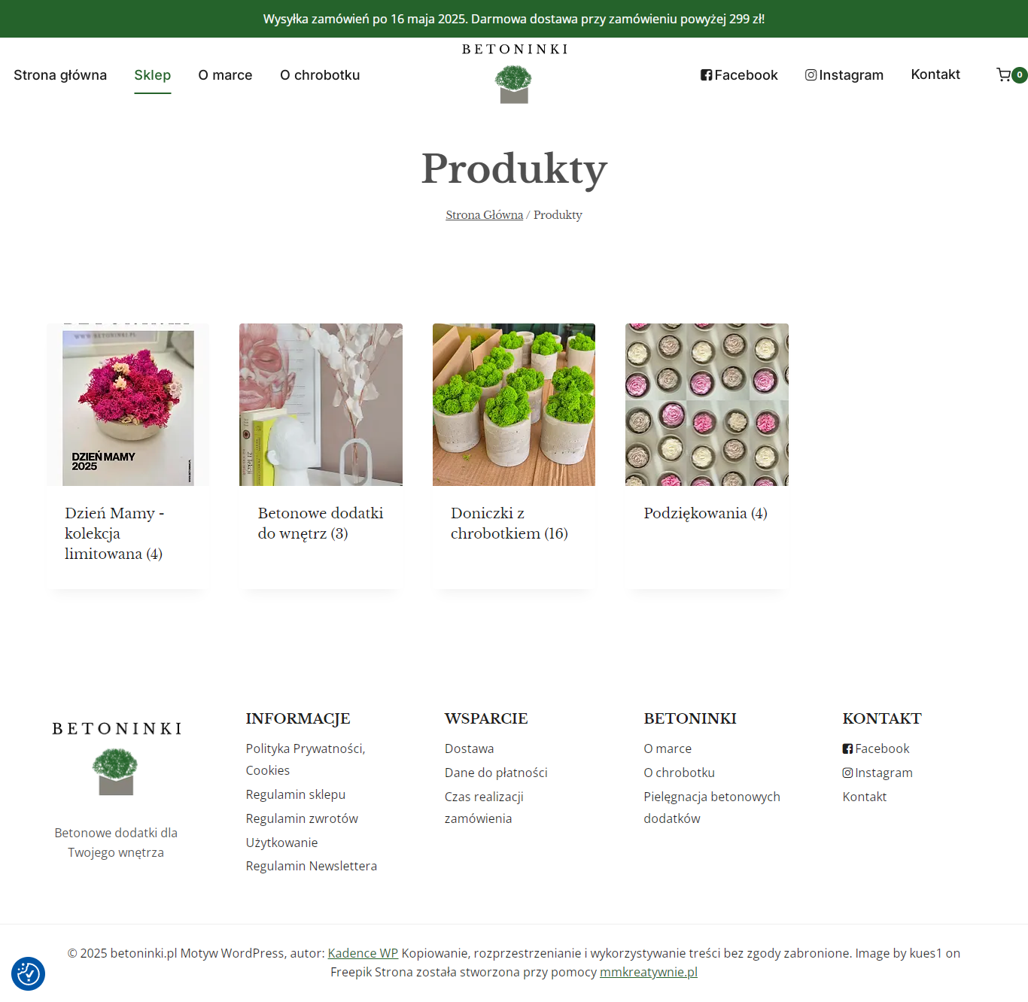Open Kontakt in header navigation
The height and width of the screenshot is (1002, 1028).
tap(935, 74)
